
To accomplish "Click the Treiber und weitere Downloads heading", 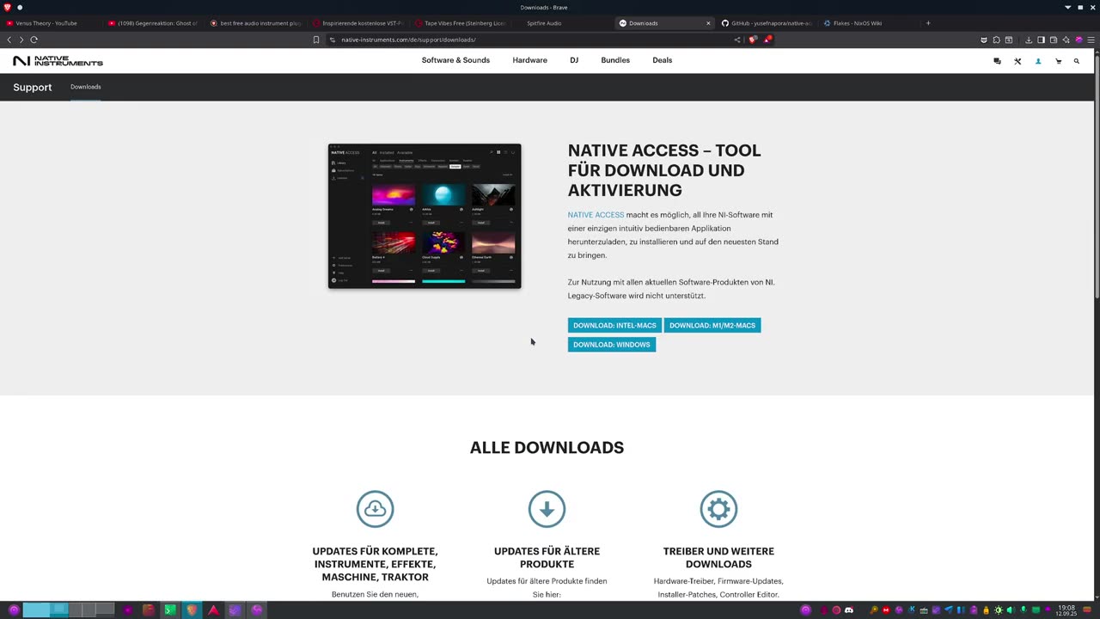I will click(718, 557).
